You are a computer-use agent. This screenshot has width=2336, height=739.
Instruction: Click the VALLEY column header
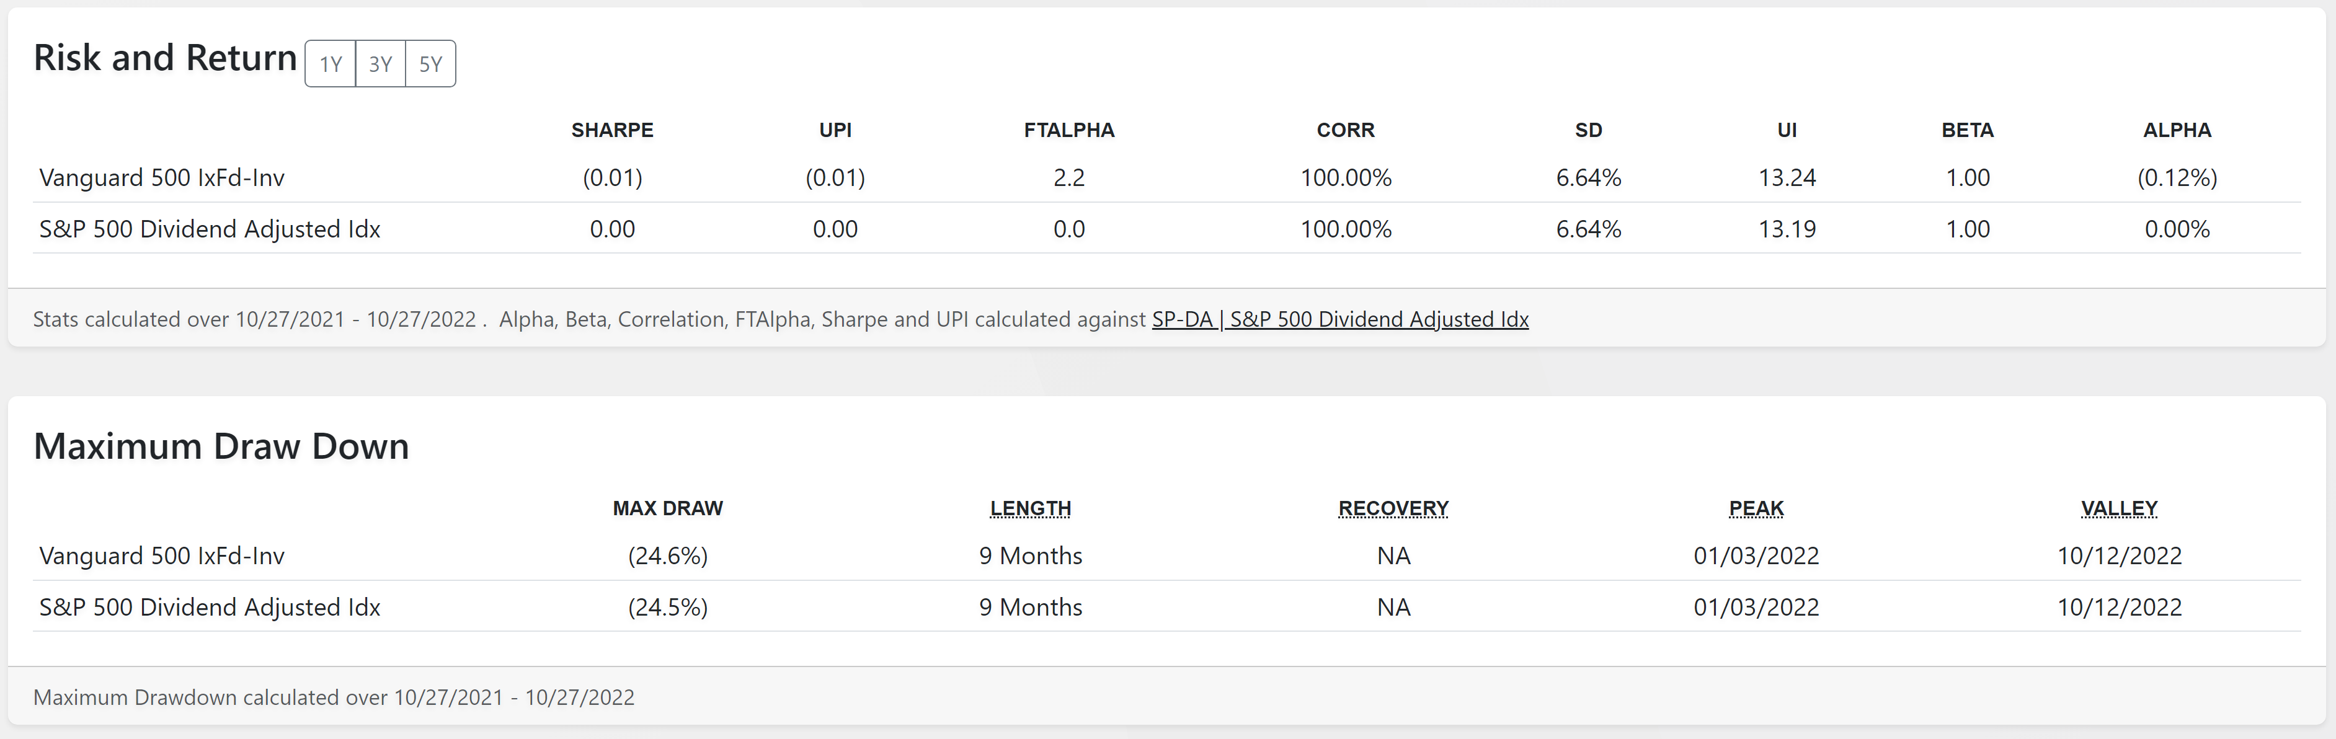coord(2119,509)
